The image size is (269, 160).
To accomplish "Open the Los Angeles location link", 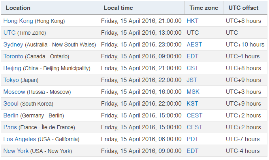I will (x=20, y=139).
